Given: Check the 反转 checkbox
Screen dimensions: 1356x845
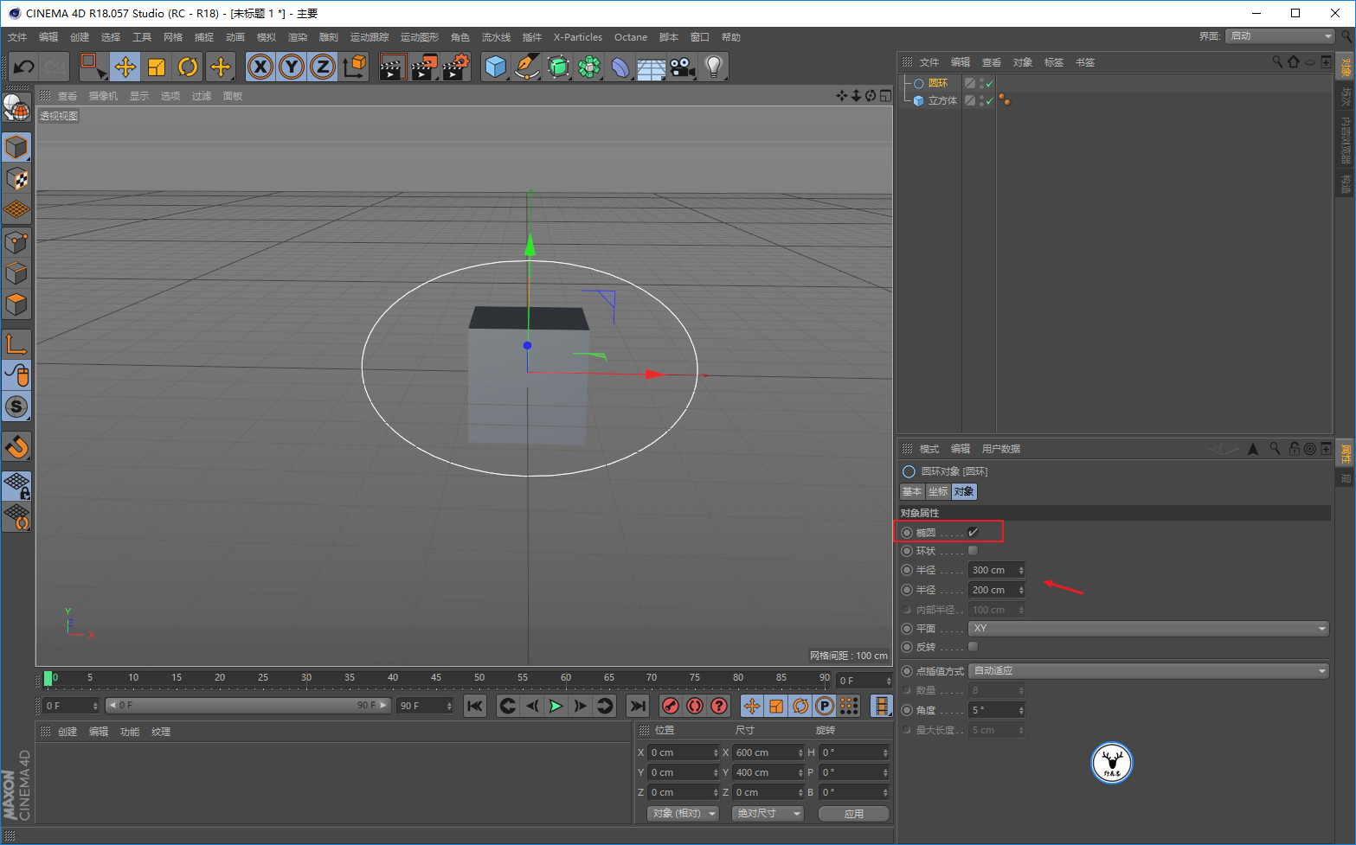Looking at the screenshot, I should coord(973,647).
